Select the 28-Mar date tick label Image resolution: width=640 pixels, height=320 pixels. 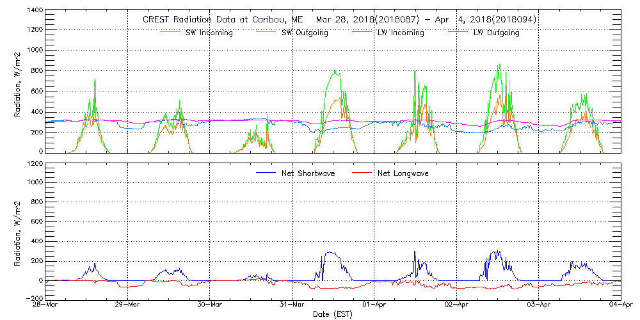click(45, 305)
